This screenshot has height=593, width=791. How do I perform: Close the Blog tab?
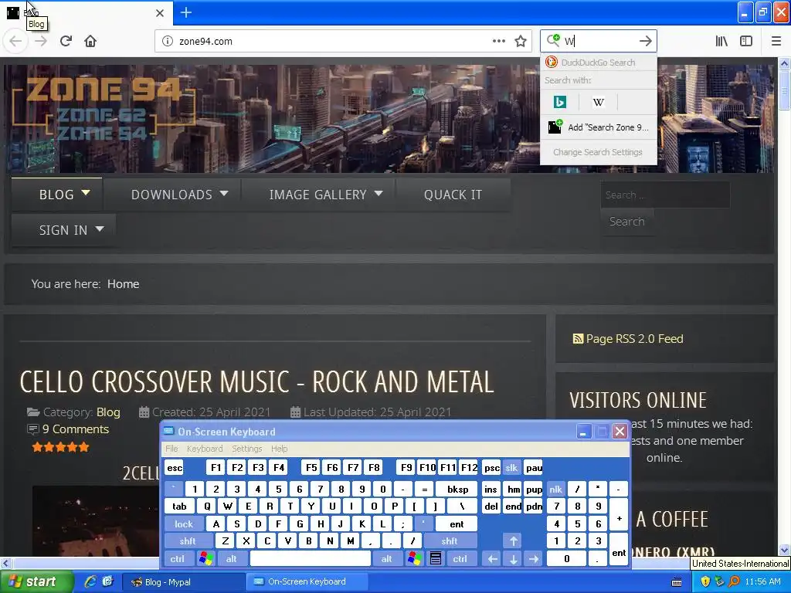(x=159, y=12)
